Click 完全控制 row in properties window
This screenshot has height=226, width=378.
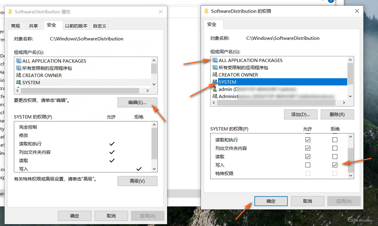[83, 127]
